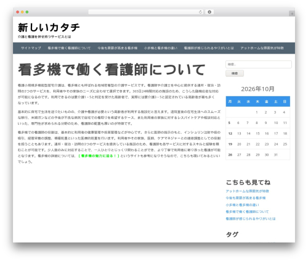The width and height of the screenshot is (308, 261).
Task: Click calendar date 18
Action: [285, 133]
